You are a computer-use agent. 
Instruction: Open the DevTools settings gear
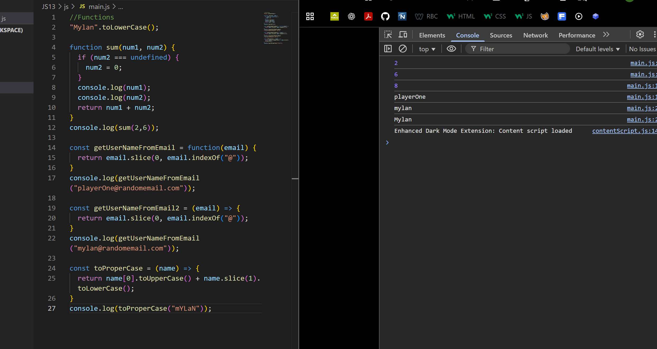640,35
